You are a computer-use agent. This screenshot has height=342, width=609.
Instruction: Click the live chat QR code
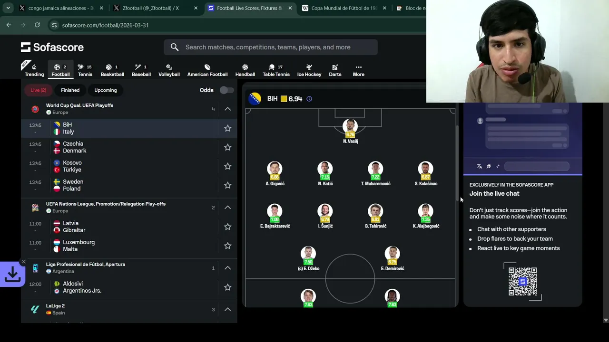click(522, 282)
